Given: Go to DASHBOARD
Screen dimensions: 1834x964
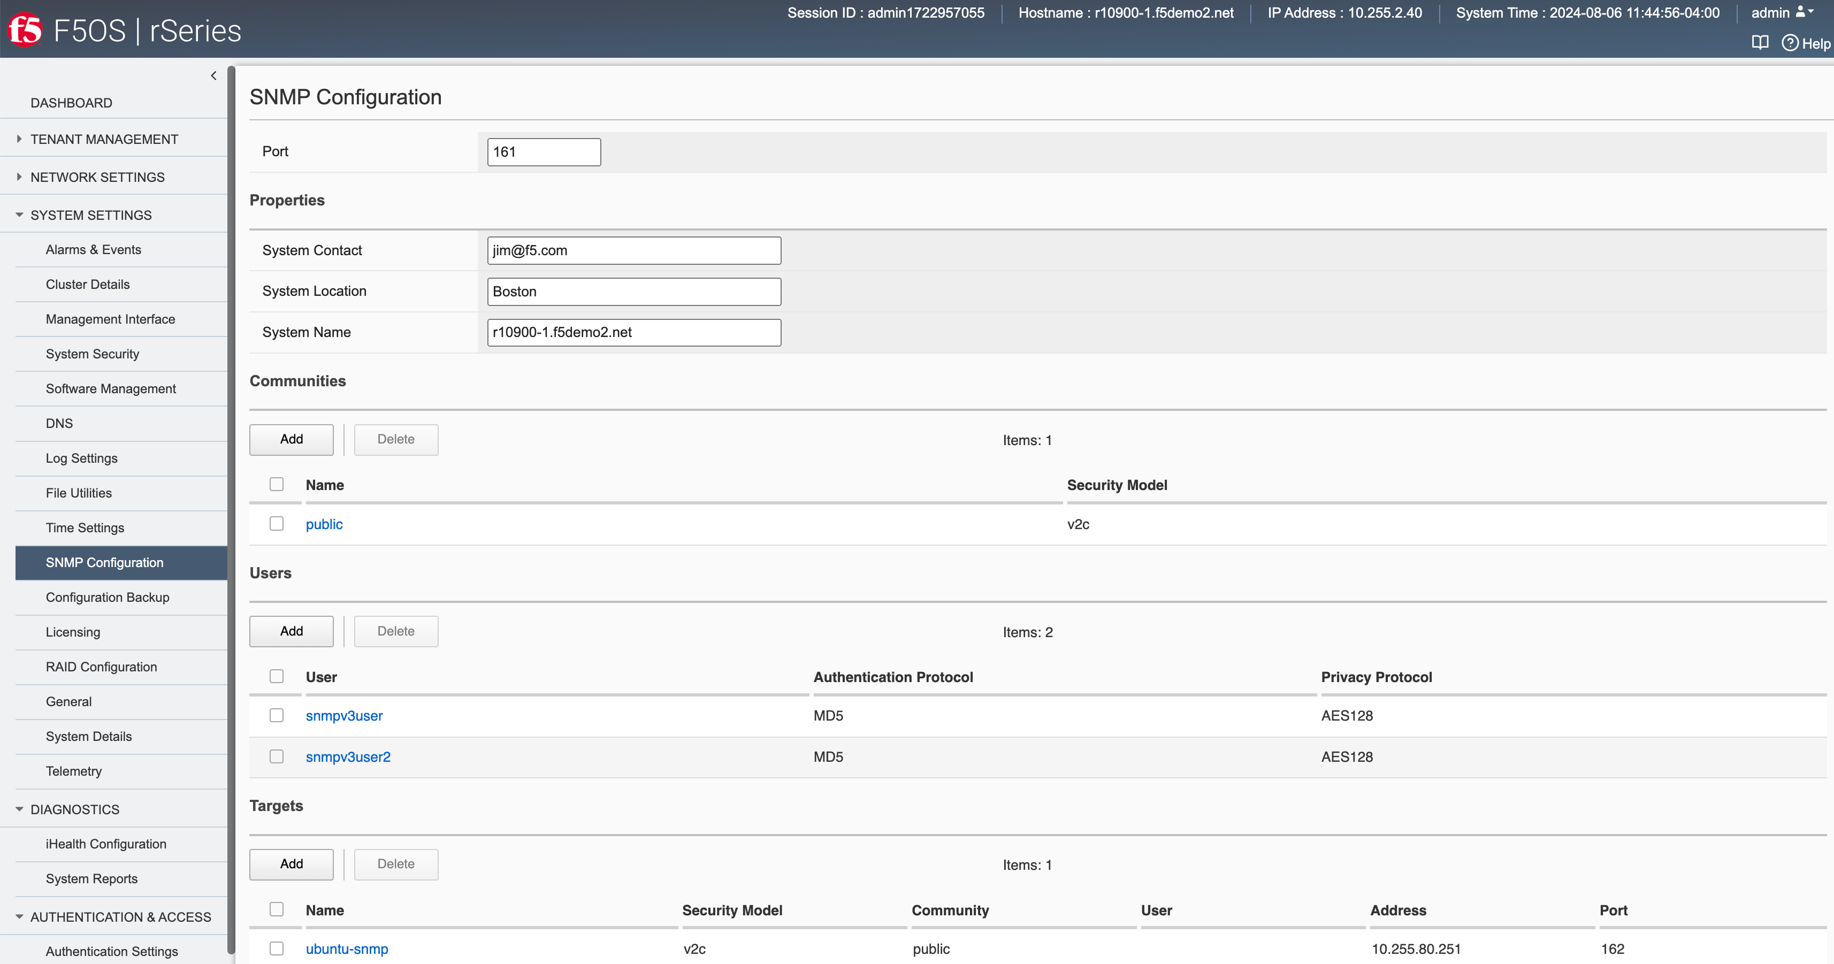Looking at the screenshot, I should 71,103.
